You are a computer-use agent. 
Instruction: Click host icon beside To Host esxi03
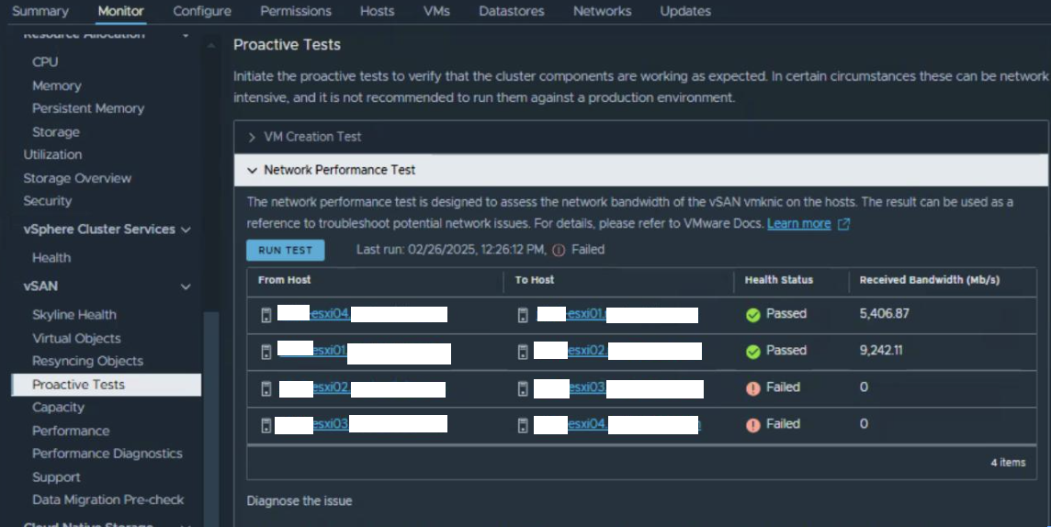pyautogui.click(x=523, y=388)
